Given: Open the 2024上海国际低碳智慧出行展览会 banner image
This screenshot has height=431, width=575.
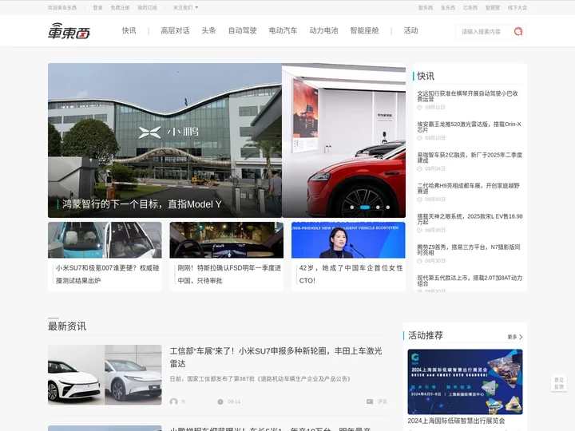Looking at the screenshot, I should tap(465, 382).
